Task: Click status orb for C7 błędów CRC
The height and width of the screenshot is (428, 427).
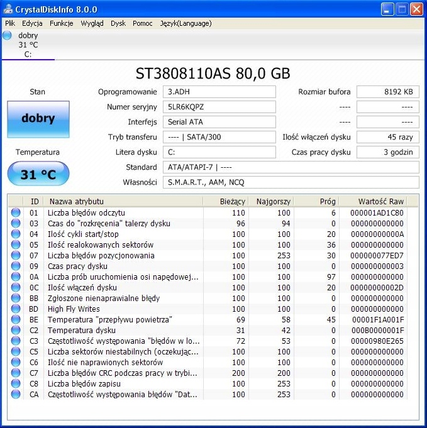Action: pyautogui.click(x=16, y=373)
